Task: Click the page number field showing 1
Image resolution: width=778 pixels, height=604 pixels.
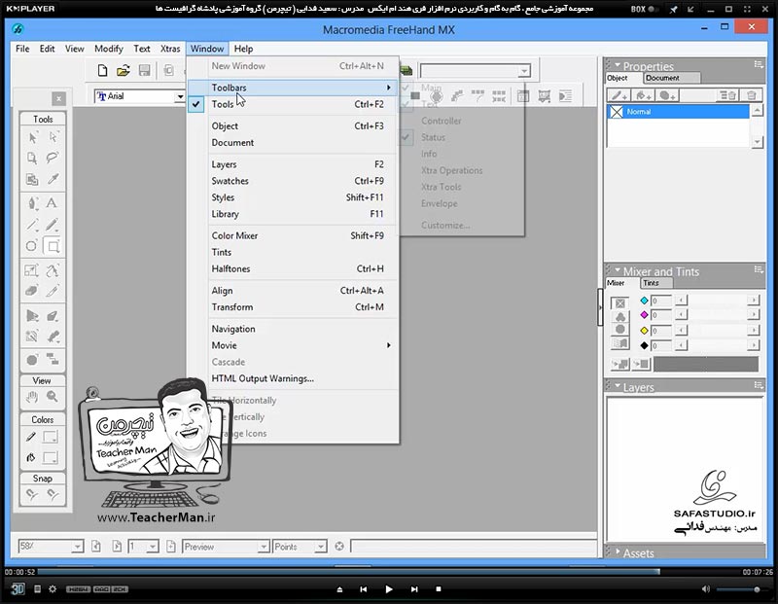Action: 137,547
